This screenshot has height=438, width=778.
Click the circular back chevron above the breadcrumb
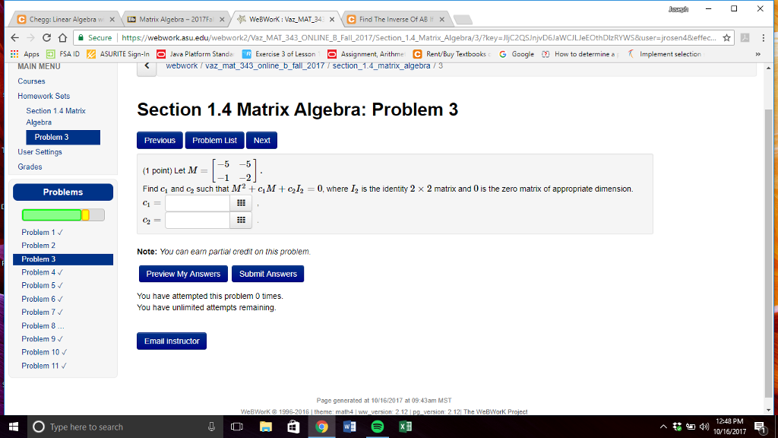[146, 66]
